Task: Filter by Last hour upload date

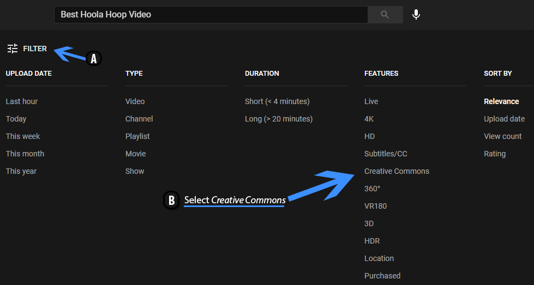Action: 22,101
